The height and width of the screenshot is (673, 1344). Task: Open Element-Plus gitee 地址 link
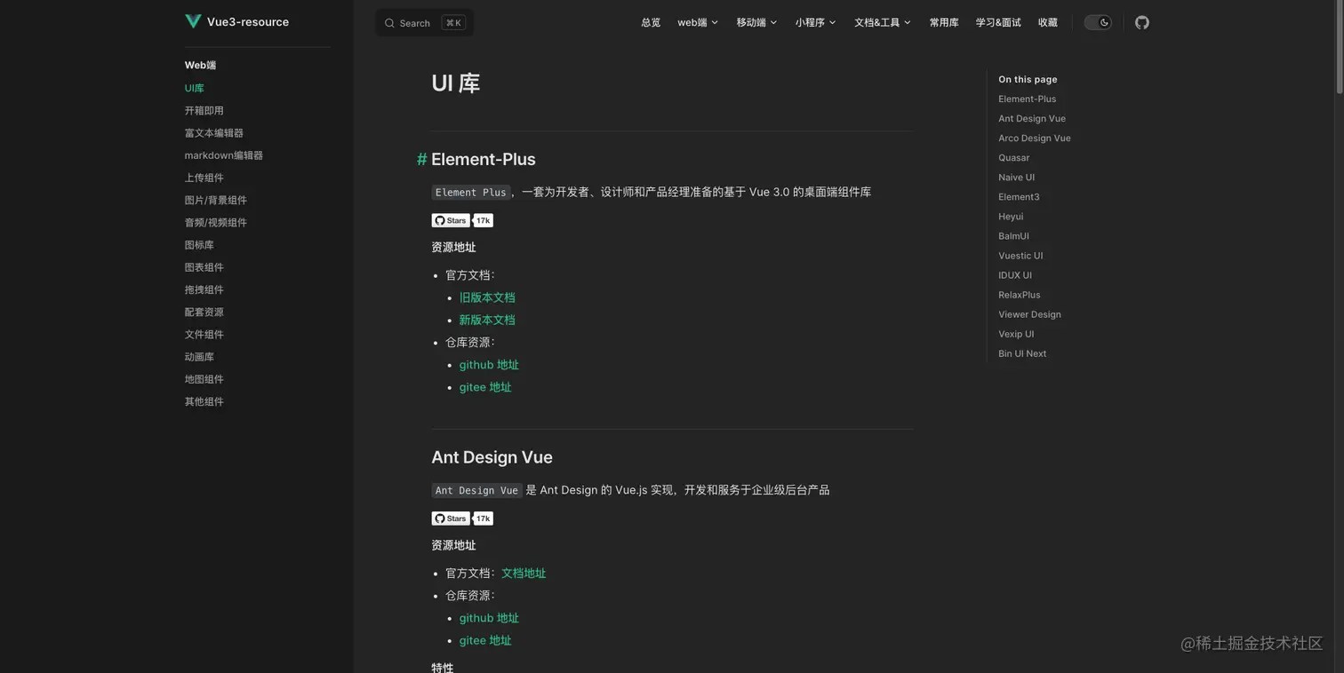click(x=485, y=387)
